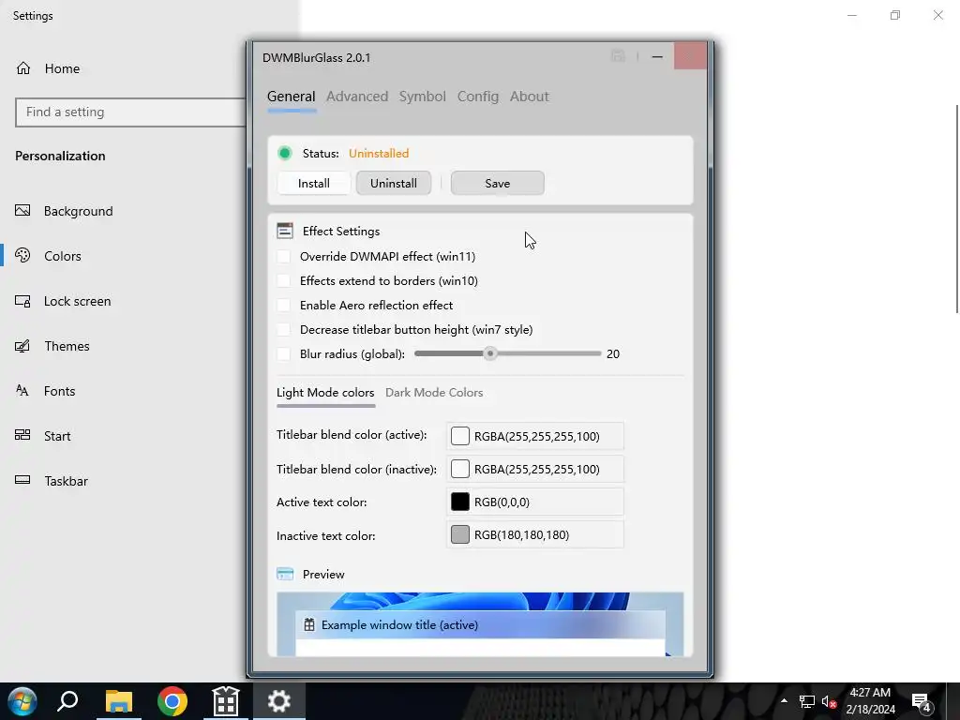Toggle Enable Aero reflection effect checkbox

pos(283,305)
